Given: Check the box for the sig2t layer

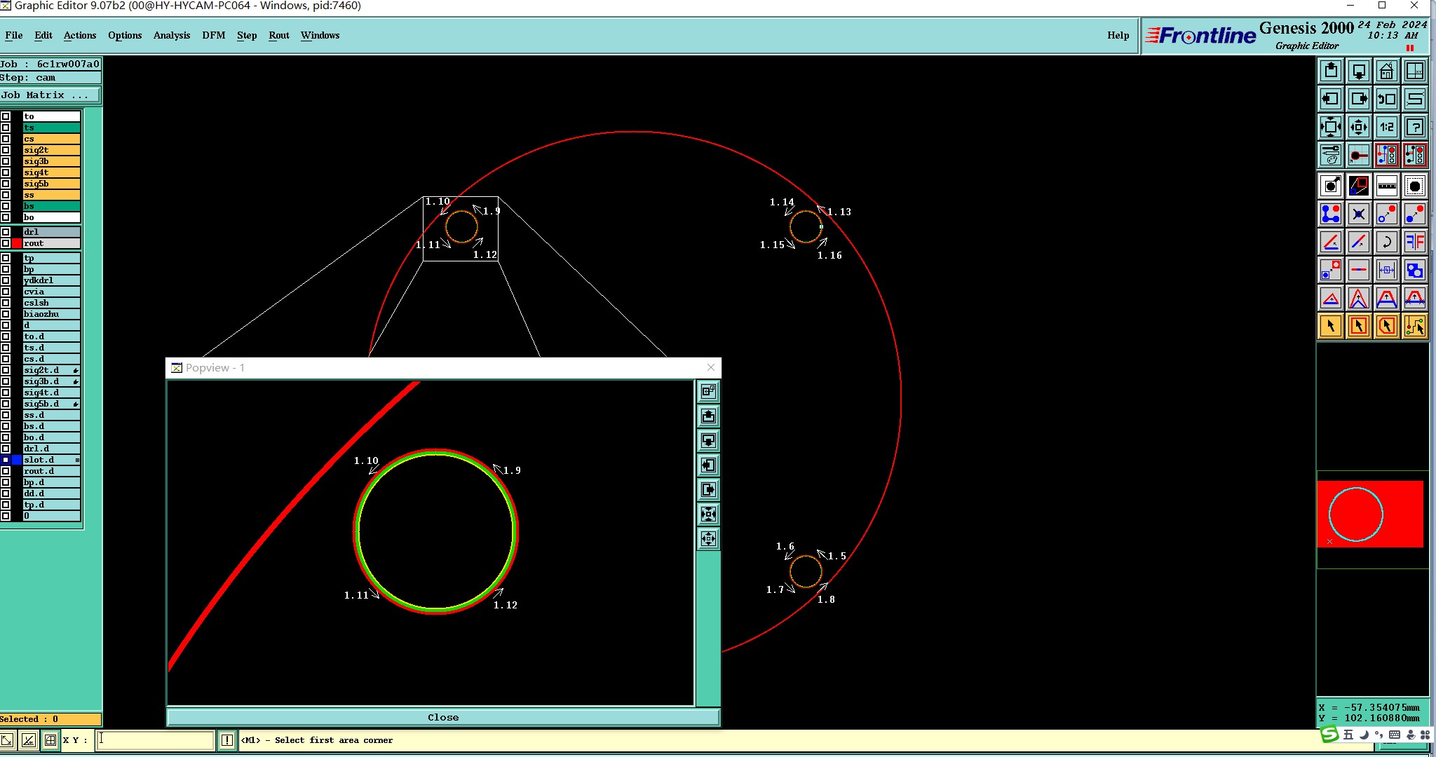Looking at the screenshot, I should point(6,150).
